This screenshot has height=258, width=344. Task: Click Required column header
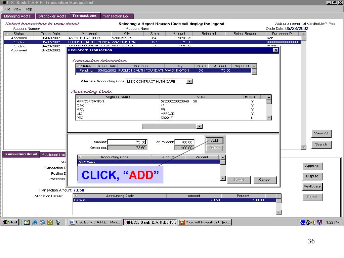pyautogui.click(x=252, y=97)
